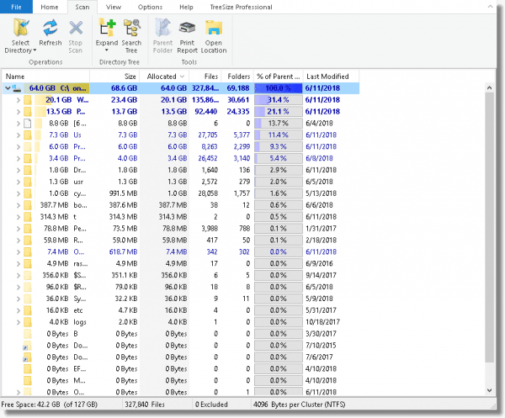Click file icon of 8.8 GB row
This screenshot has width=505, height=418.
(28, 124)
